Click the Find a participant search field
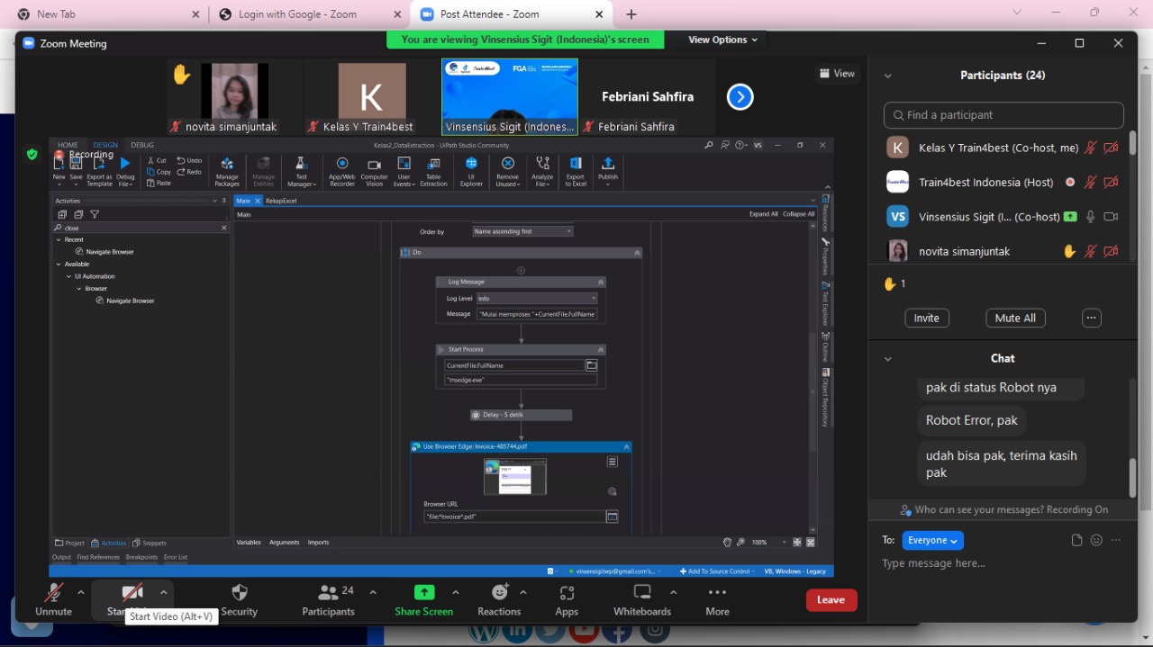This screenshot has height=647, width=1153. (1003, 115)
